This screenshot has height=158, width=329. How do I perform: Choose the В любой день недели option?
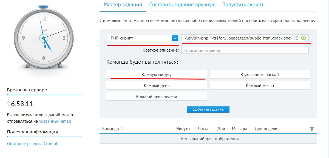point(157,97)
